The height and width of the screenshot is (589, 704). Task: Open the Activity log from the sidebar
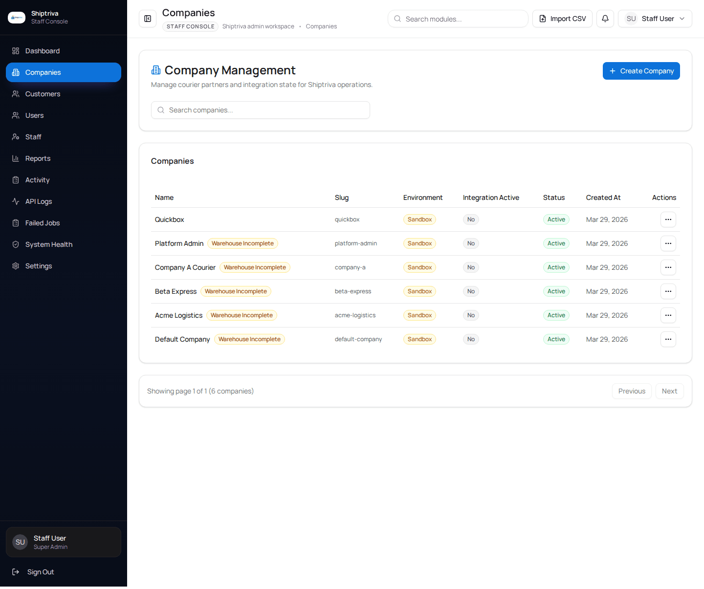tap(37, 180)
